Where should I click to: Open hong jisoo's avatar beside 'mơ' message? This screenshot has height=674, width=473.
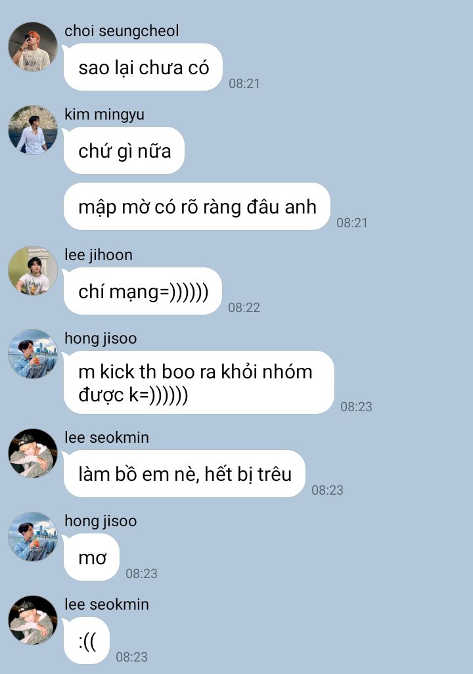pyautogui.click(x=33, y=537)
